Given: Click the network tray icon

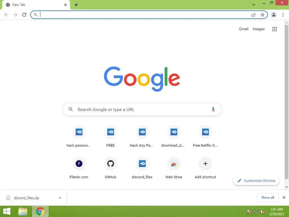Looking at the screenshot, I should [x=256, y=212].
